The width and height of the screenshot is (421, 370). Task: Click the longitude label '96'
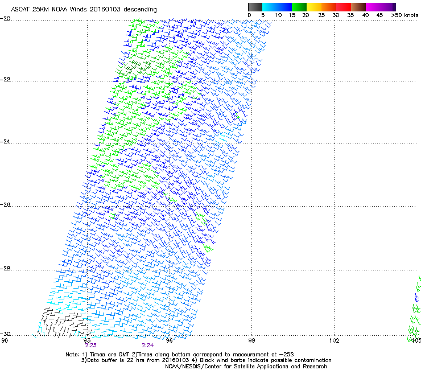(x=169, y=341)
